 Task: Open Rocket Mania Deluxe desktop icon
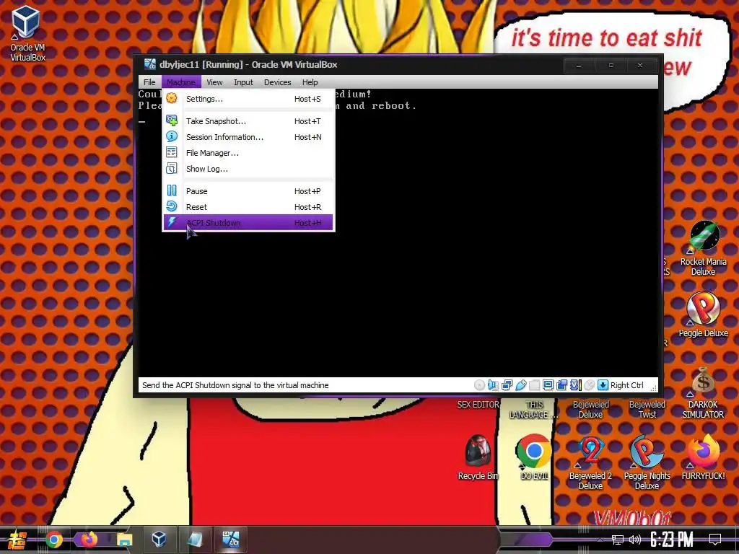click(x=703, y=249)
